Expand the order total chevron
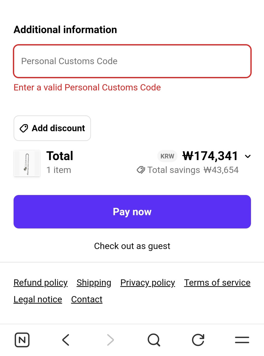 pos(248,156)
